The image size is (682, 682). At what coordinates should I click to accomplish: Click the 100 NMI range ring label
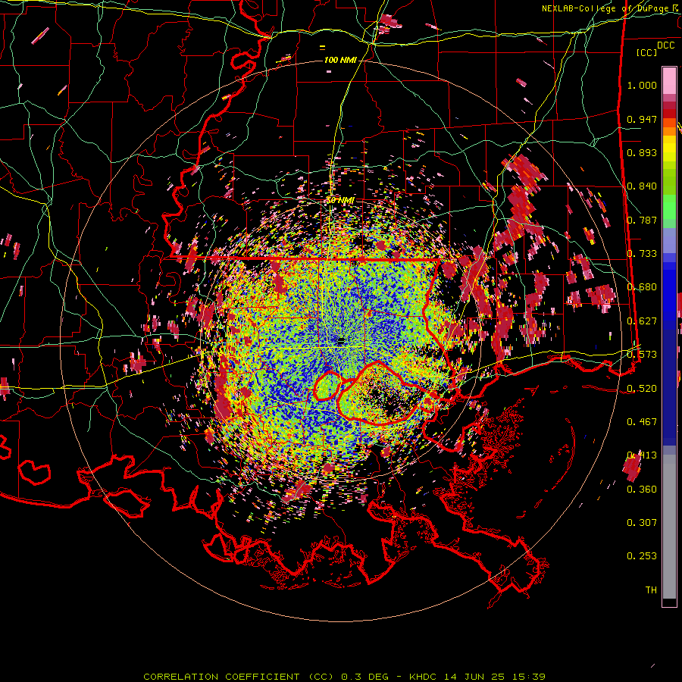[x=340, y=60]
